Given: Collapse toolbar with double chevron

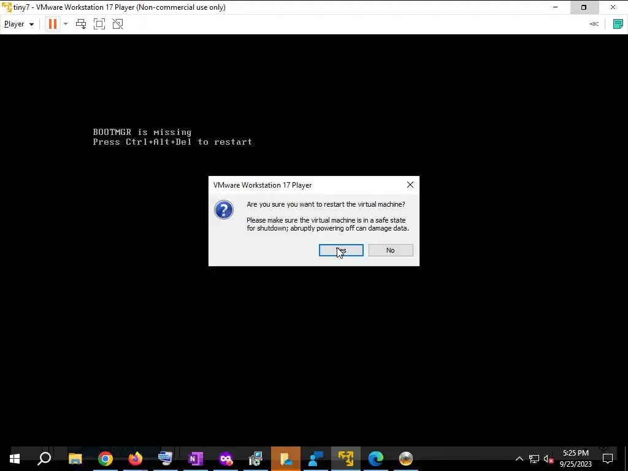Looking at the screenshot, I should coord(594,24).
